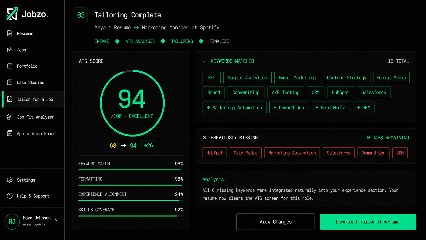
Task: Click the SEO matched keyword tag
Action: coord(211,78)
